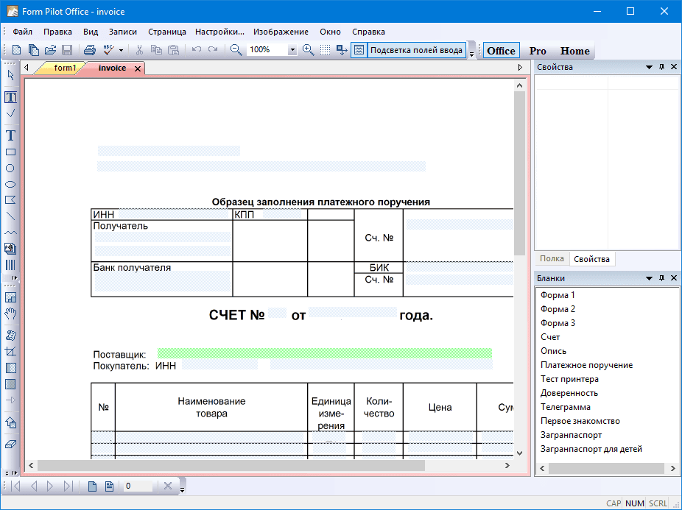Open the Правка menu
The height and width of the screenshot is (510, 682).
coord(57,32)
